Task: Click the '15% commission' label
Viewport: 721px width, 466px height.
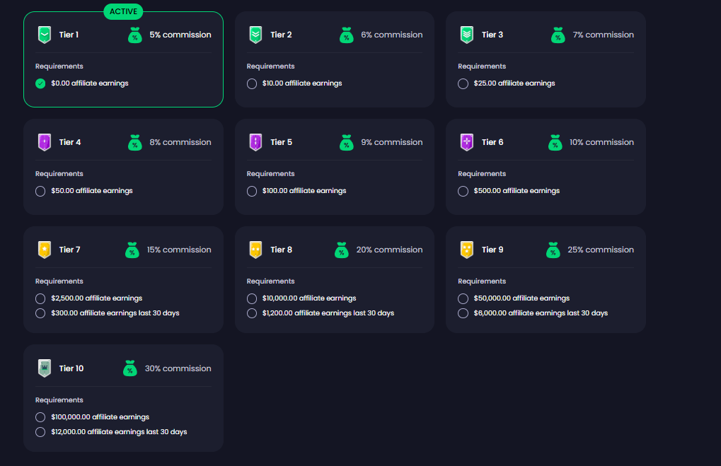Action: click(179, 250)
